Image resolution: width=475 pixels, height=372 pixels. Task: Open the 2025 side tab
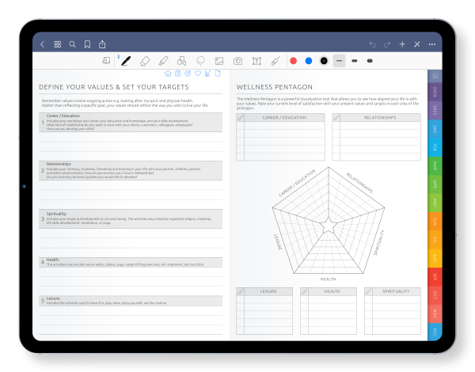tap(435, 110)
